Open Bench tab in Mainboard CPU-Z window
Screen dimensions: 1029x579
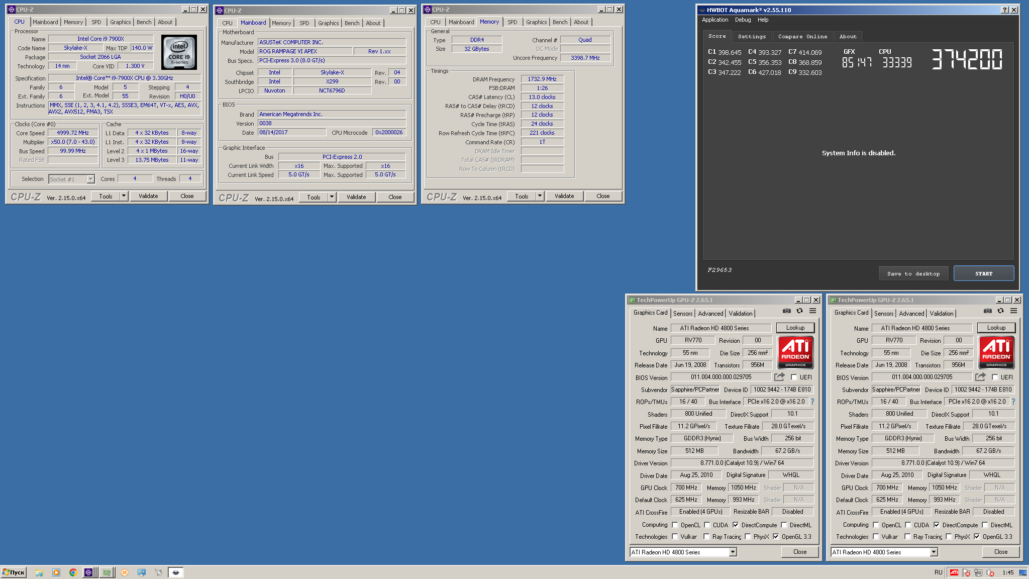pos(352,23)
